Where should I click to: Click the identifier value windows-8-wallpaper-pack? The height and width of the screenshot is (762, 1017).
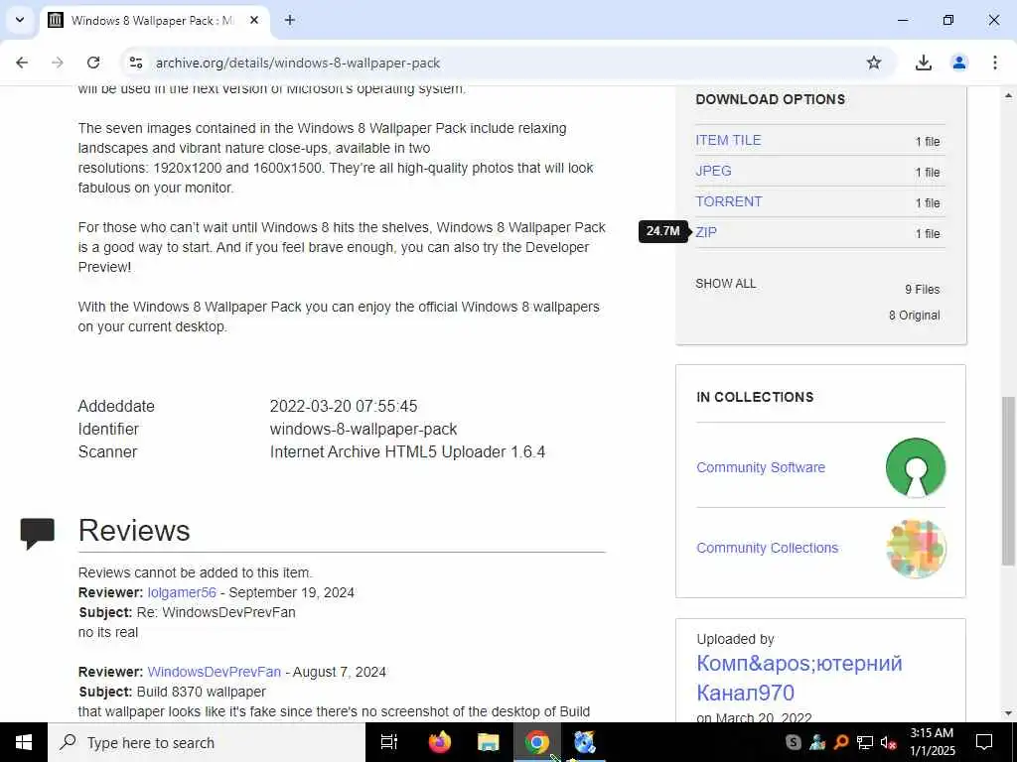(363, 429)
